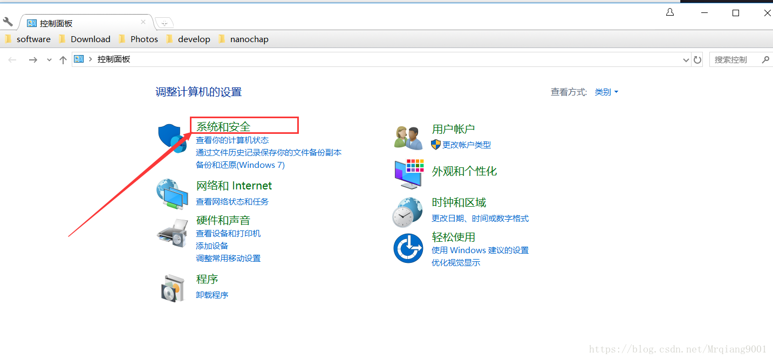Click the 查看你的计算机状态 link

233,140
